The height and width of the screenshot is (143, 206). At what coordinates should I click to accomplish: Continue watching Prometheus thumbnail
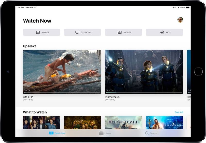[144, 72]
